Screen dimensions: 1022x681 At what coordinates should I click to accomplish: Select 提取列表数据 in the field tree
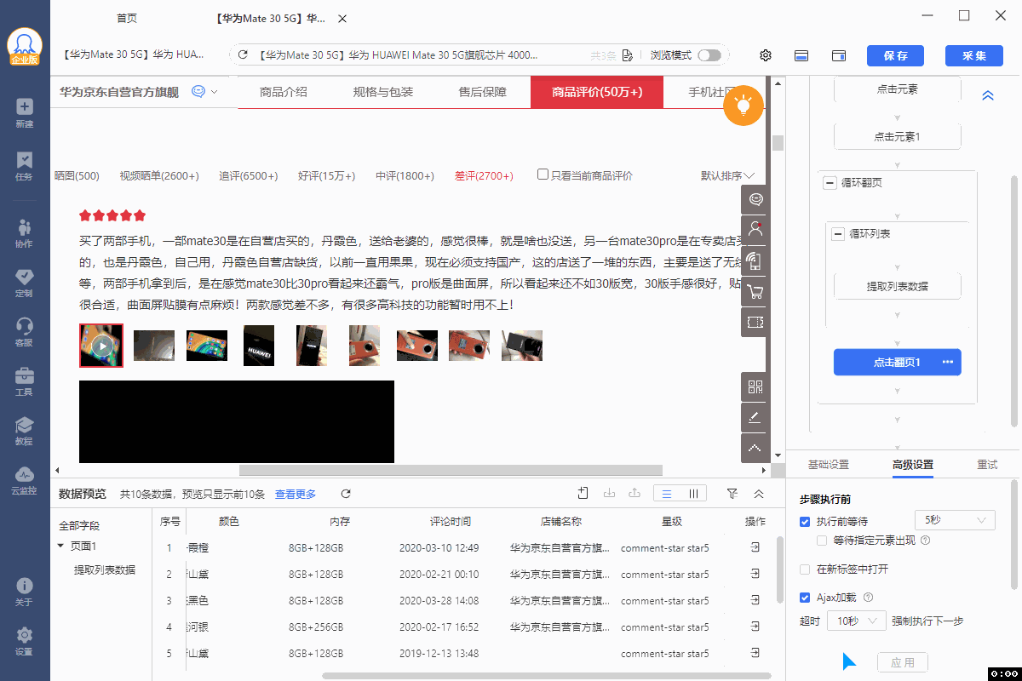[105, 569]
